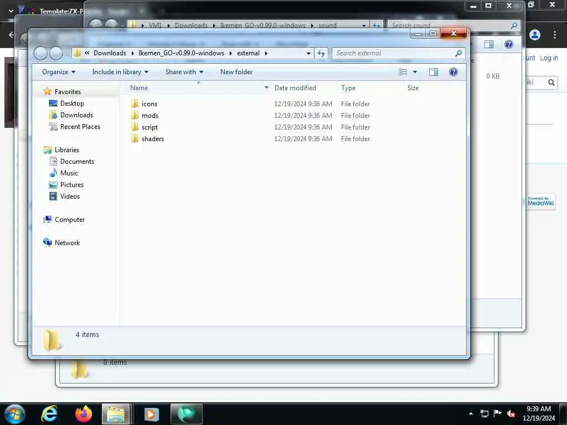This screenshot has height=425, width=567.
Task: Open Explorer help button
Action: [453, 72]
